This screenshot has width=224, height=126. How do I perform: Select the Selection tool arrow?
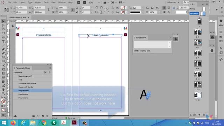[x=3, y=21]
